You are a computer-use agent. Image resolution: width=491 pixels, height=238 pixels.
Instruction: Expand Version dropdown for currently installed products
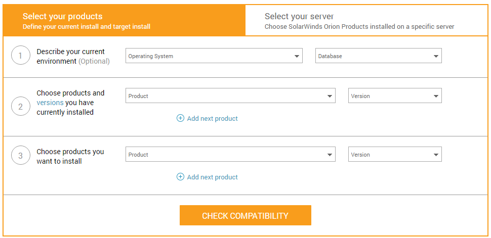point(394,96)
